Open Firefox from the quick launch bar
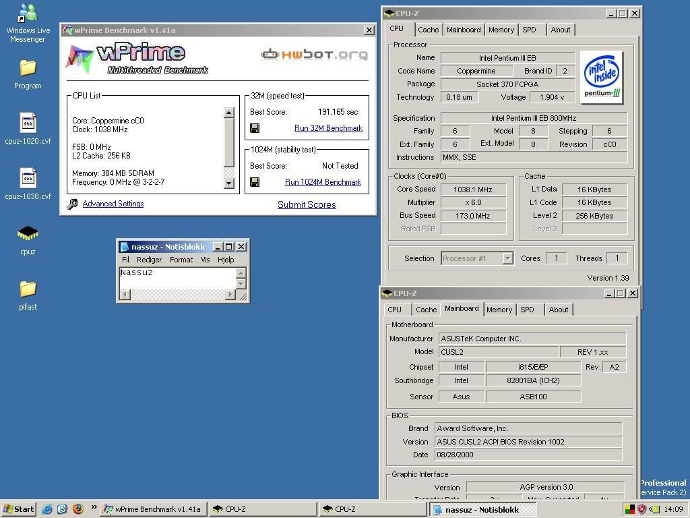 [78, 509]
